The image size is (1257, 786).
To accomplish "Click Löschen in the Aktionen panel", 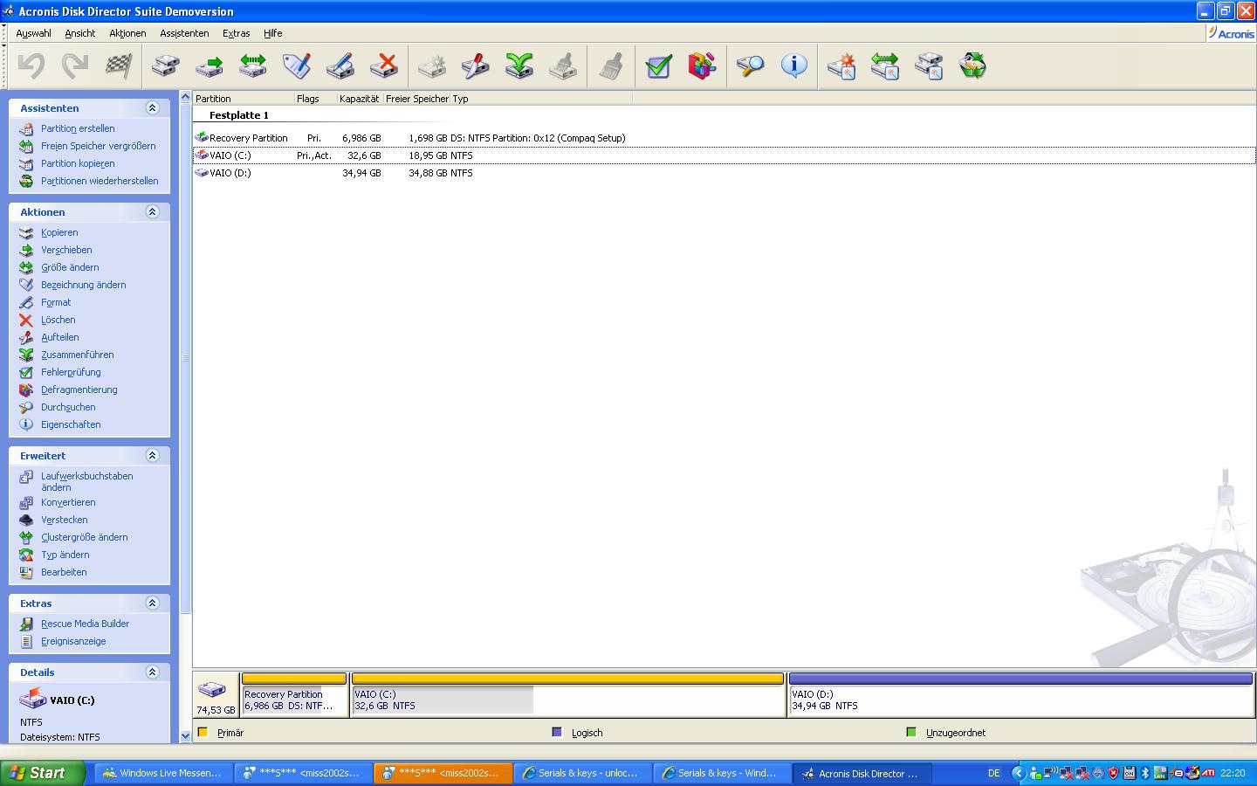I will pyautogui.click(x=58, y=320).
